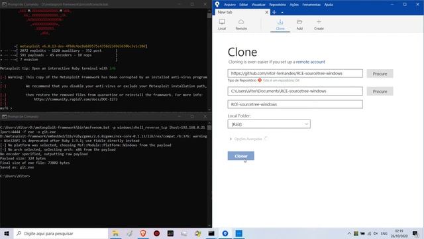Add a new Sourcetree tab with plus icon

click(x=274, y=12)
